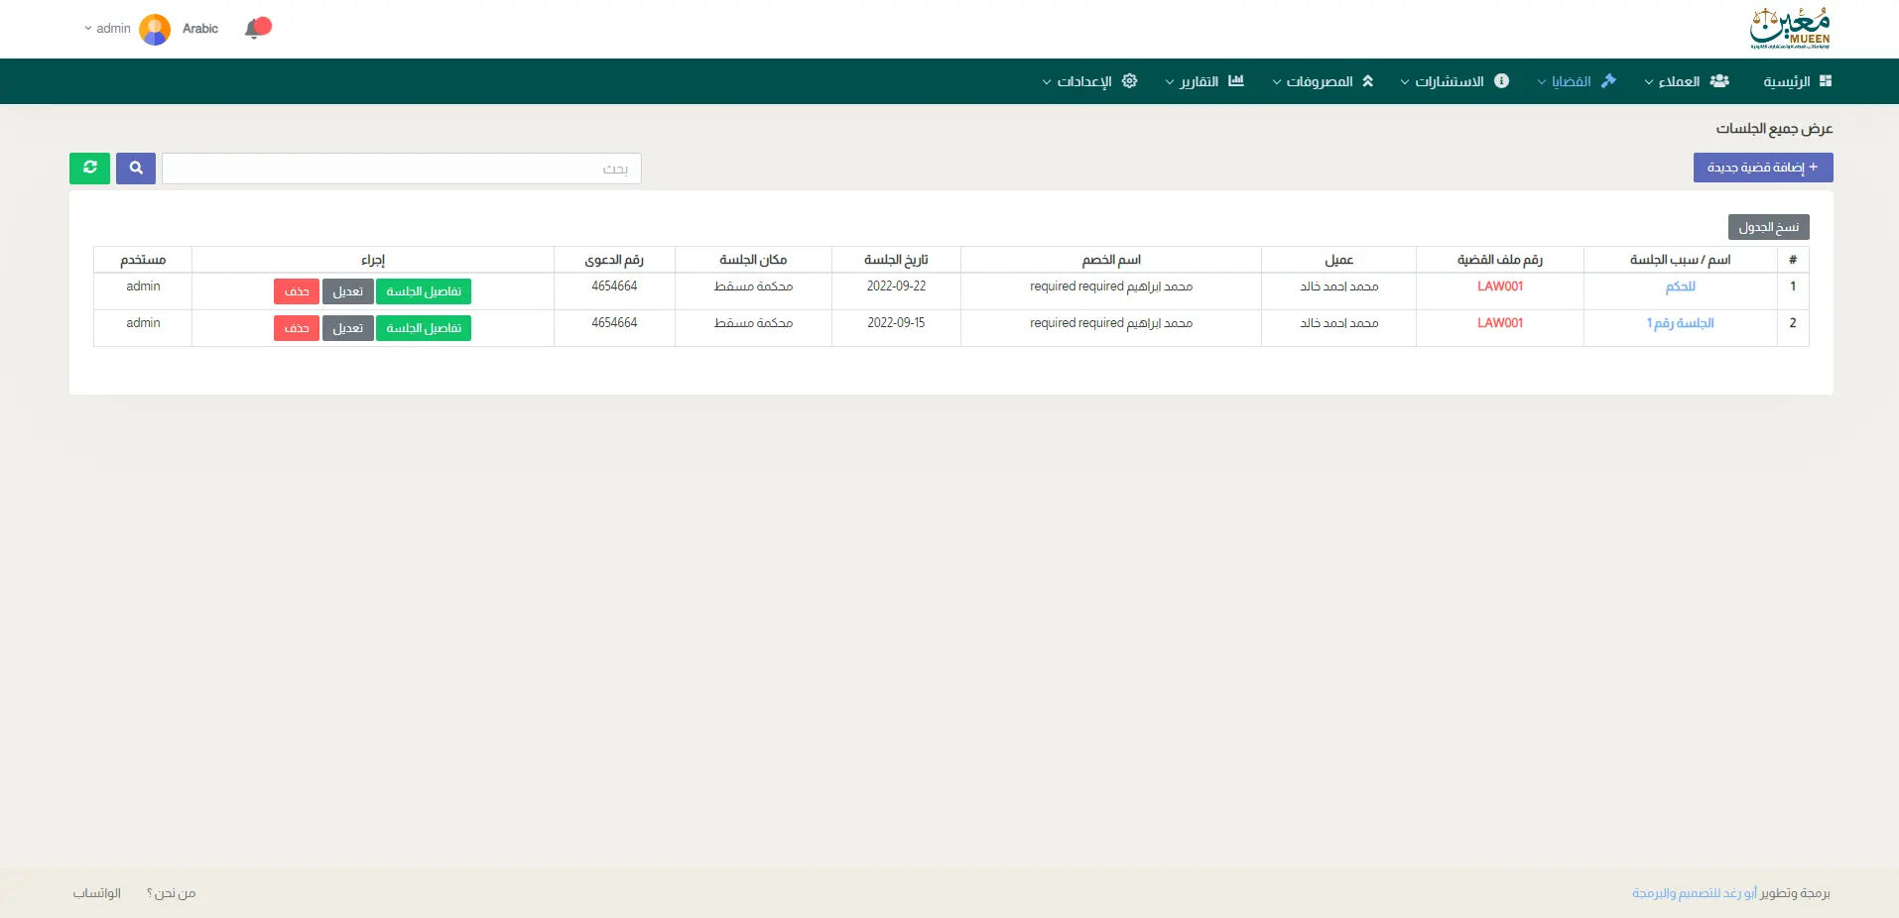Viewport: 1899px width, 918px height.
Task: Click the إضافة قضية جديدة button
Action: pos(1762,168)
